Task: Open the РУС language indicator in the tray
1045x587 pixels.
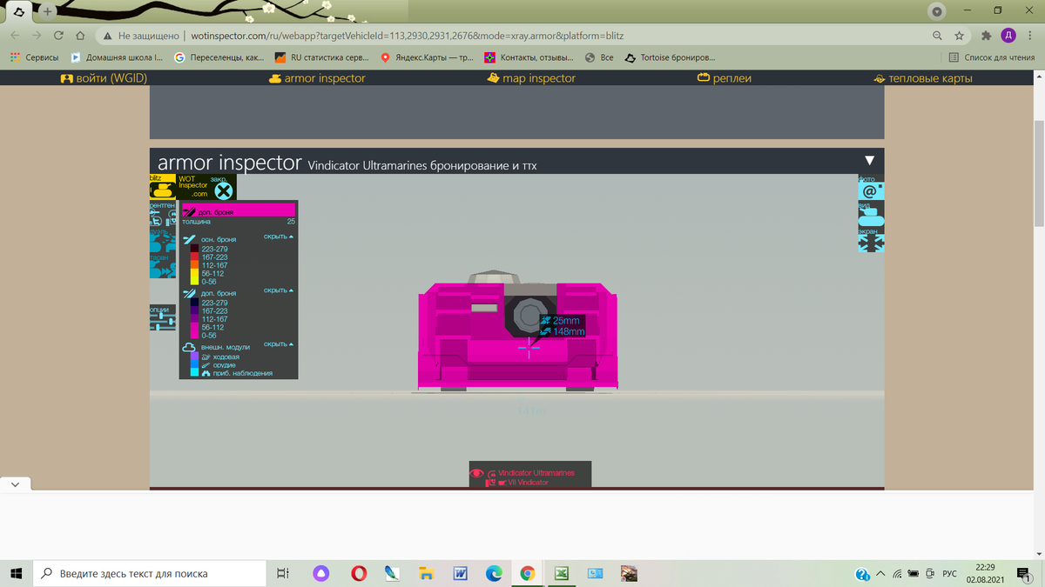Action: [949, 574]
